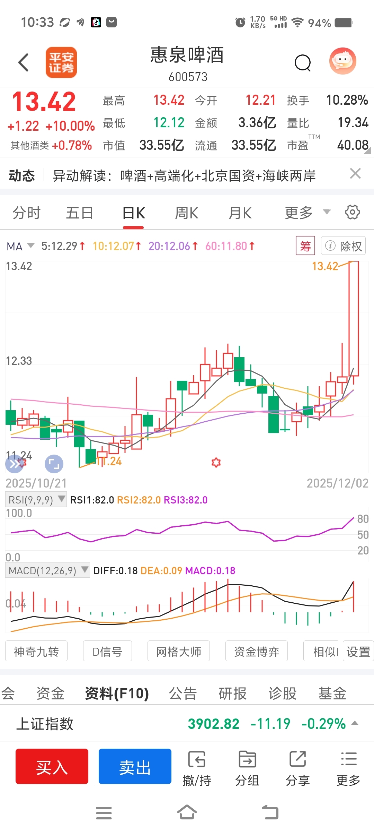374x835 pixels.
Task: Tap the 异动解读 news headline text
Action: point(184,175)
